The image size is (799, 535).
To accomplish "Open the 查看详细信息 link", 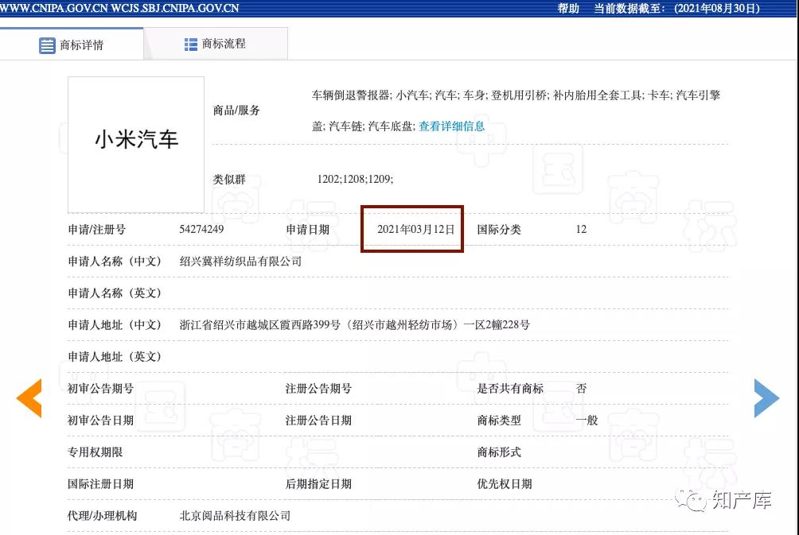I will (x=451, y=126).
